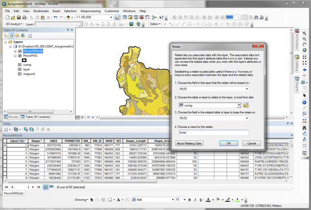Image resolution: width=311 pixels, height=210 pixels.
Task: Click the Go Back to Previous Extent arrow
Action: tap(304, 70)
